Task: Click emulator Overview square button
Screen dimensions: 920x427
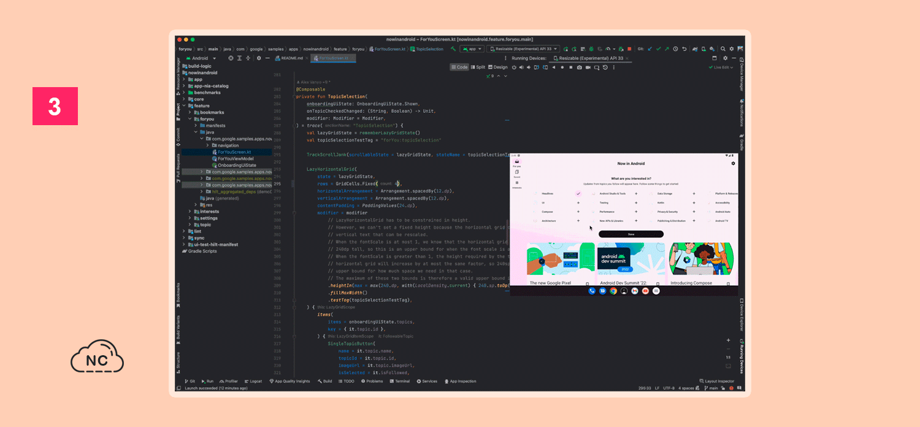Action: (x=571, y=67)
